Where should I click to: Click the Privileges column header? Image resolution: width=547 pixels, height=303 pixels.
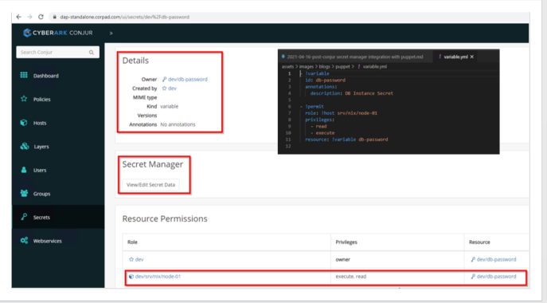point(346,242)
